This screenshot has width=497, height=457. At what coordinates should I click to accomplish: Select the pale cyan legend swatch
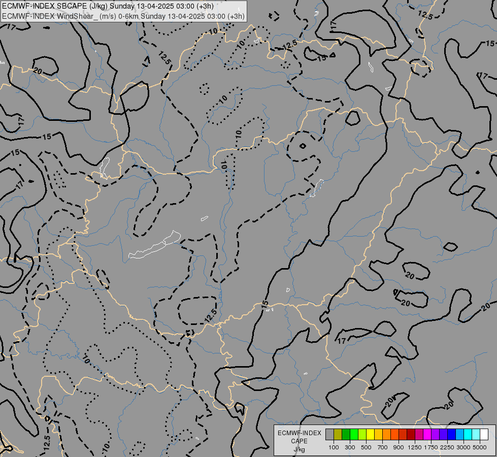[x=476, y=434]
